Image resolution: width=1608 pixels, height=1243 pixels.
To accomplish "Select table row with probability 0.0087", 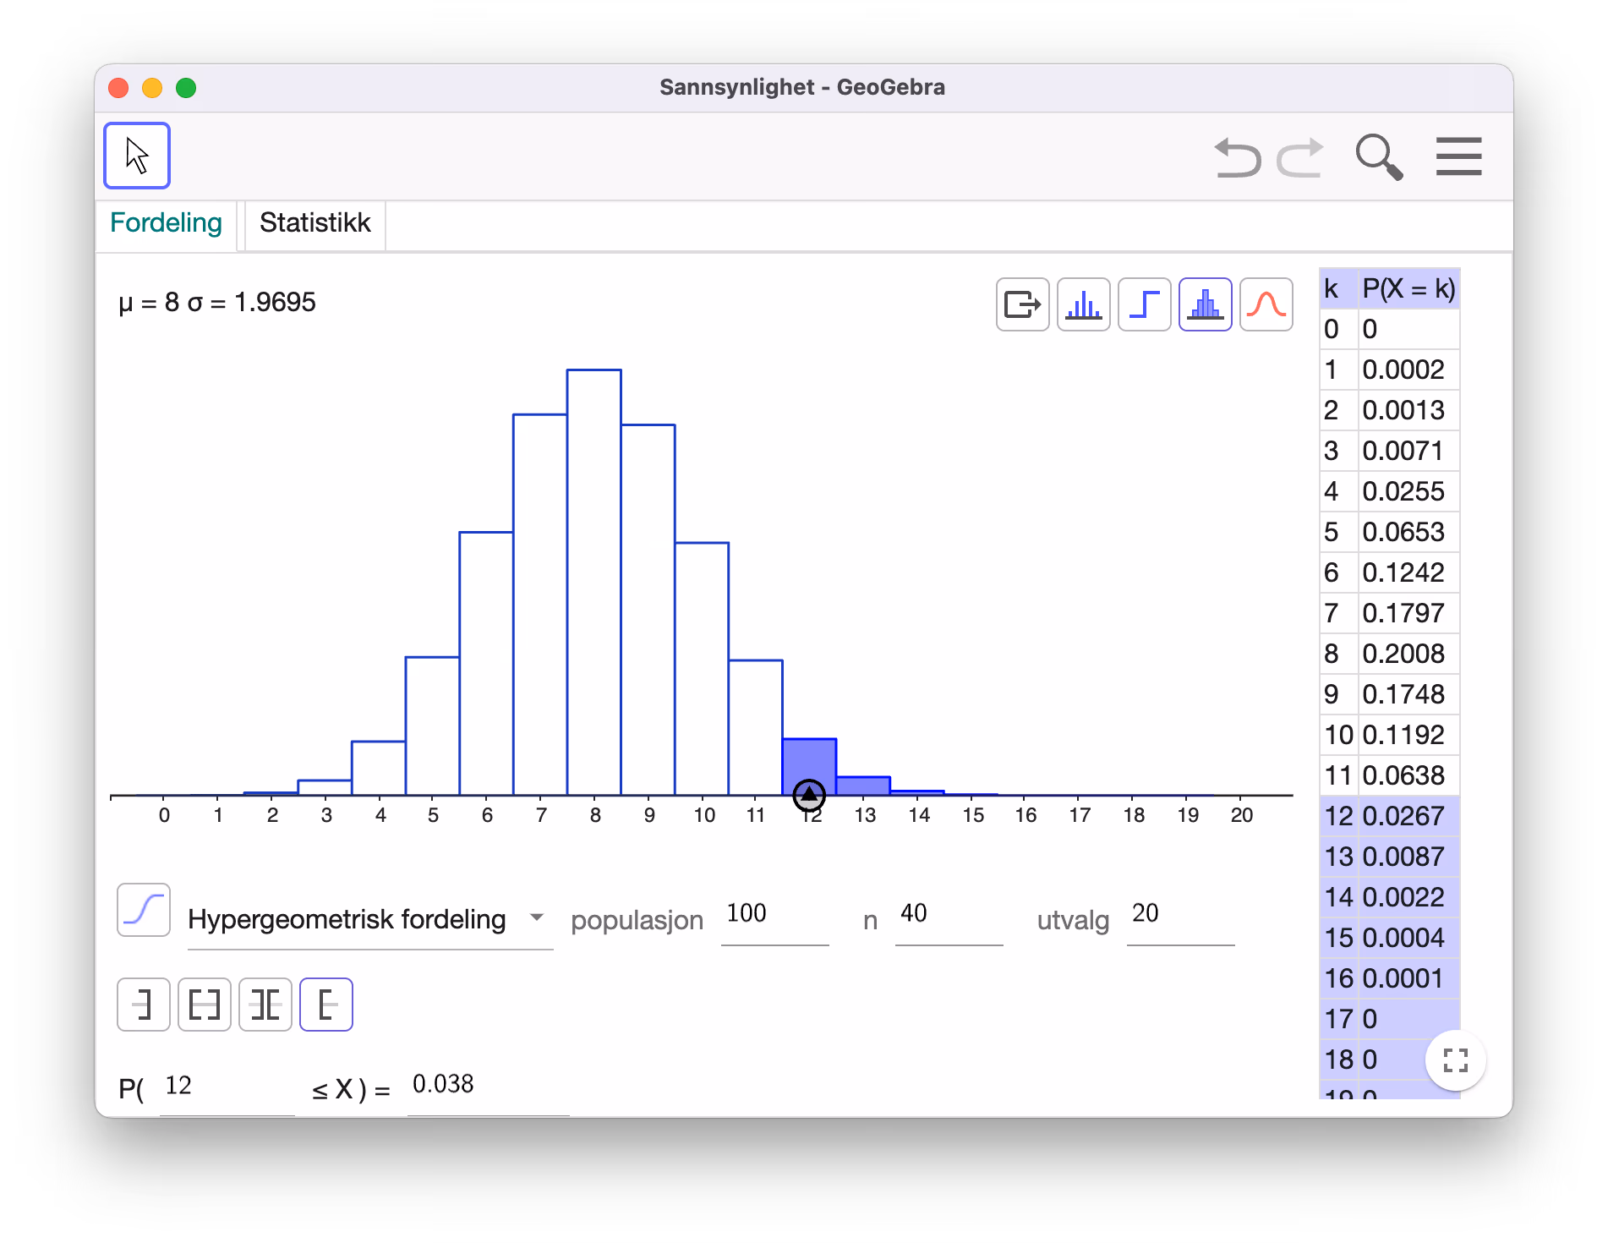I will point(1390,857).
